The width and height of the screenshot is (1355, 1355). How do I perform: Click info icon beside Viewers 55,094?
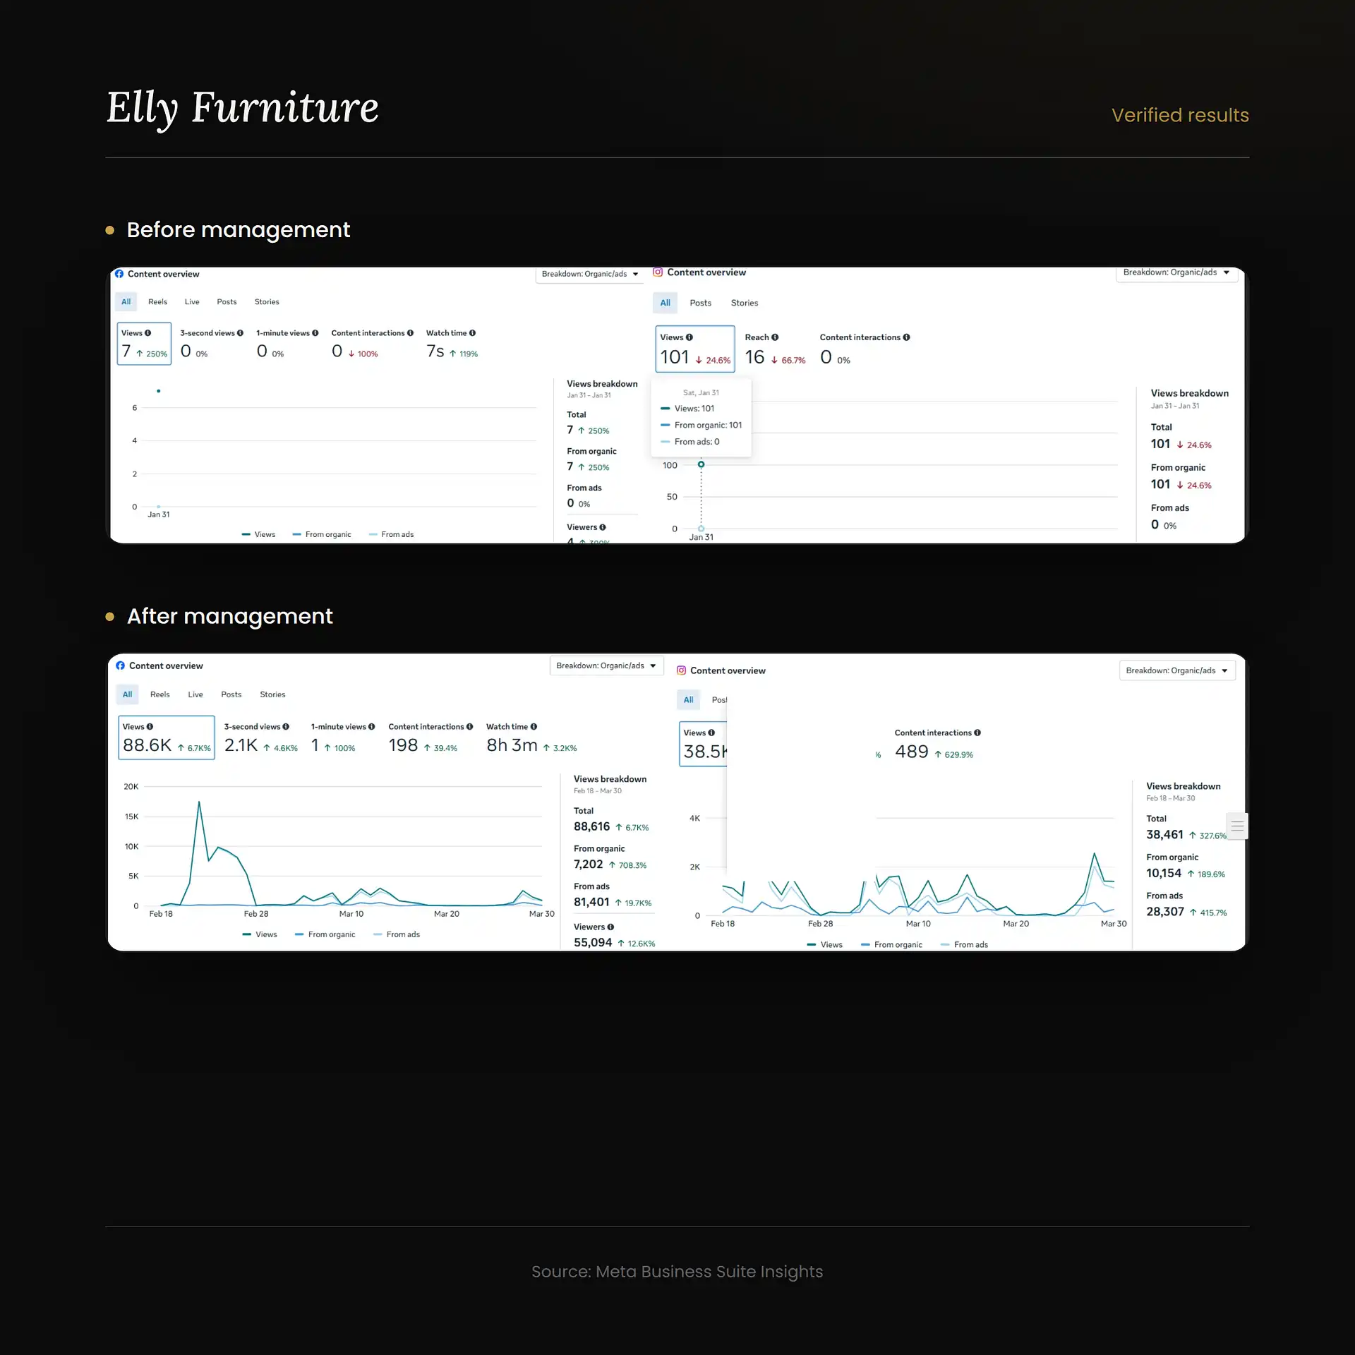[x=610, y=927]
